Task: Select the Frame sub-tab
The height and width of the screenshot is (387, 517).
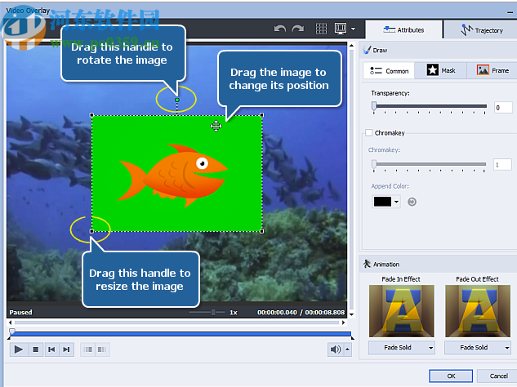Action: (492, 70)
